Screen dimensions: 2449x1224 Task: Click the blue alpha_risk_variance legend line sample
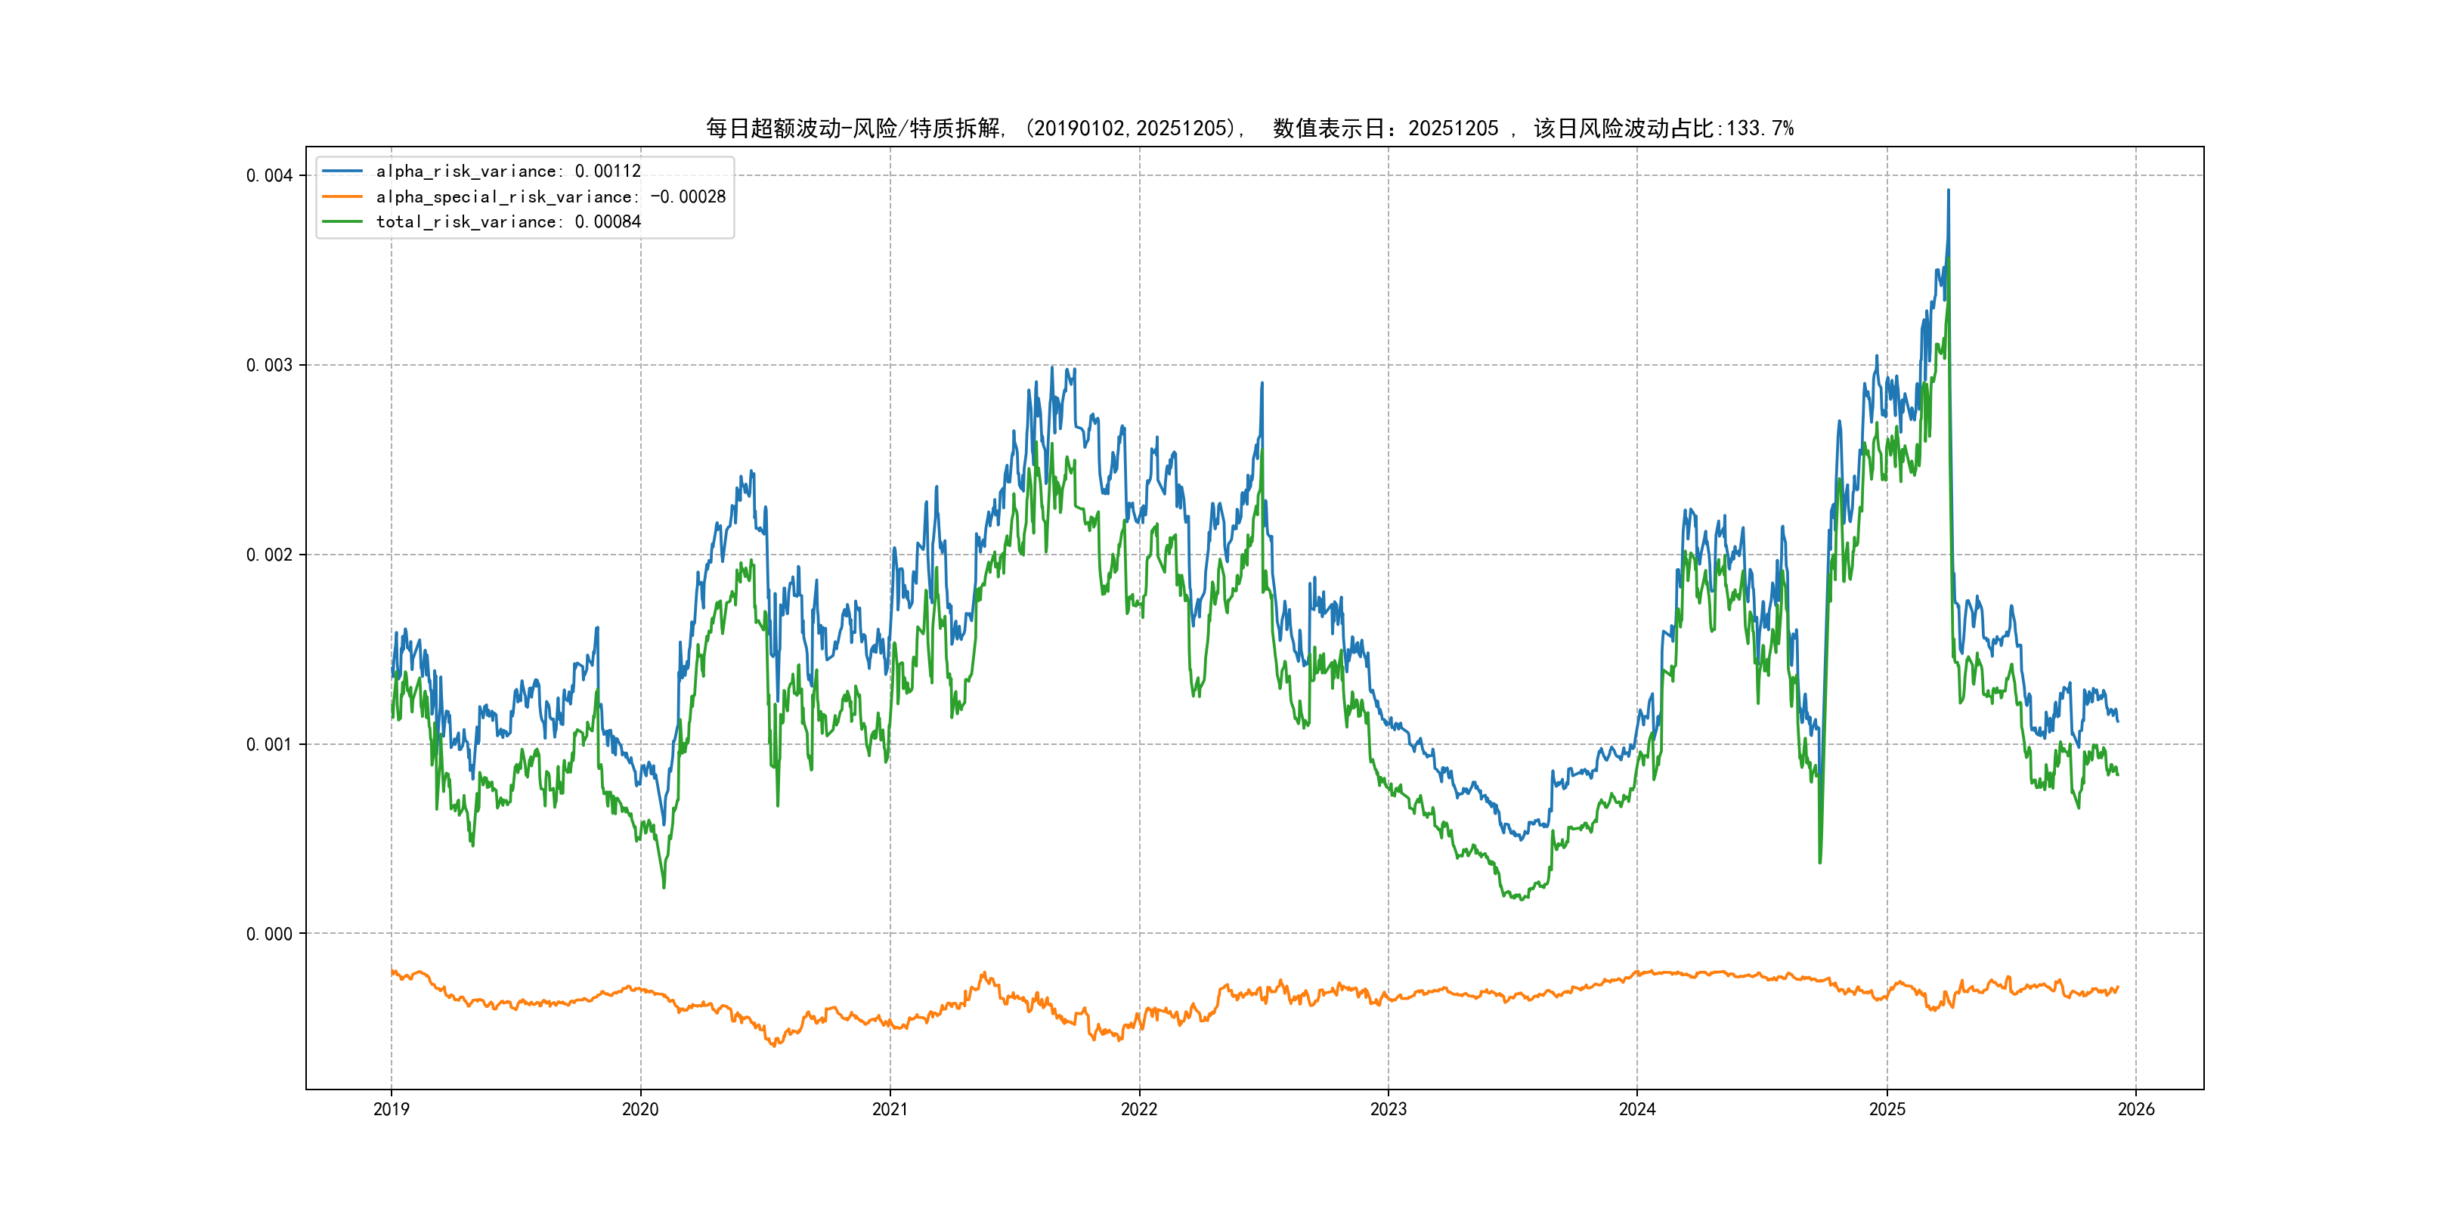pyautogui.click(x=342, y=171)
